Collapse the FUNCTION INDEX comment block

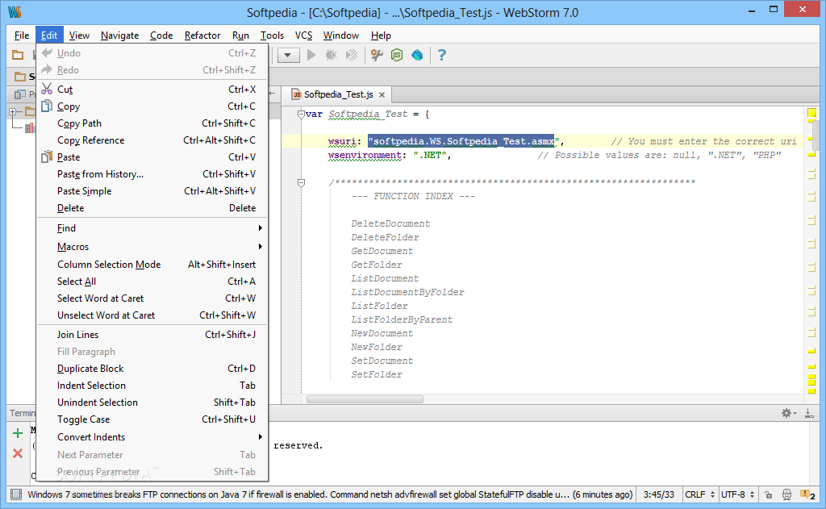pos(301,182)
